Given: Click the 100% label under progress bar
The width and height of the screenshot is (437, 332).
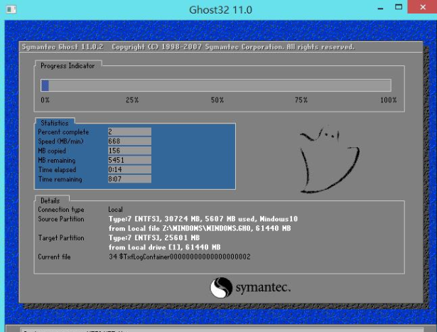Looking at the screenshot, I should point(388,100).
